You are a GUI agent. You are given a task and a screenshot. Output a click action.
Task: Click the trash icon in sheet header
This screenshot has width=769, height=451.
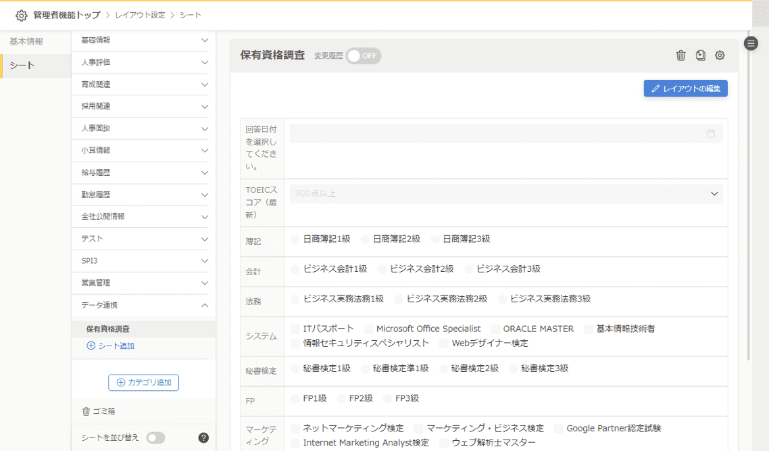click(x=680, y=55)
